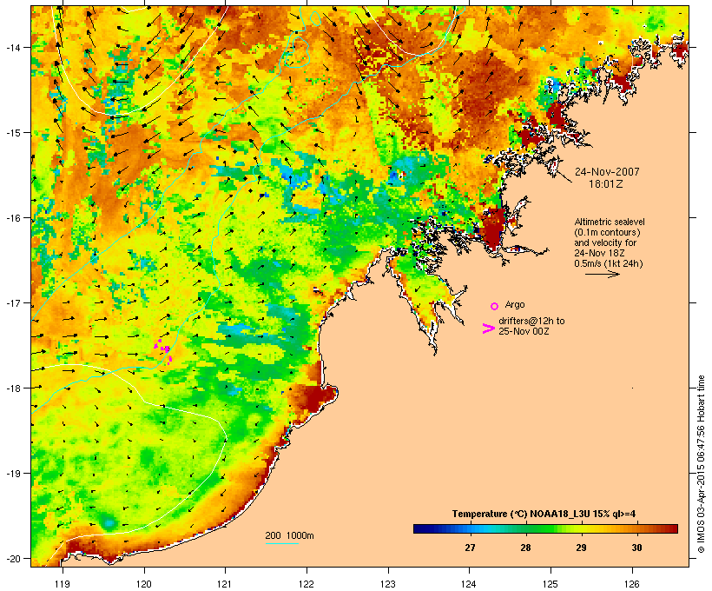Click the '0.5m/s (1kt 24h)' scale text

click(x=609, y=263)
